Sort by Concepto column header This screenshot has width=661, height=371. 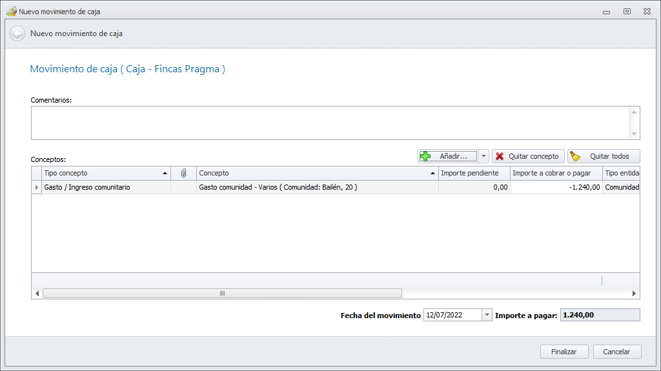point(317,173)
